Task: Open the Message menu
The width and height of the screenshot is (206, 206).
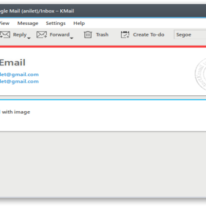Action: (28, 23)
